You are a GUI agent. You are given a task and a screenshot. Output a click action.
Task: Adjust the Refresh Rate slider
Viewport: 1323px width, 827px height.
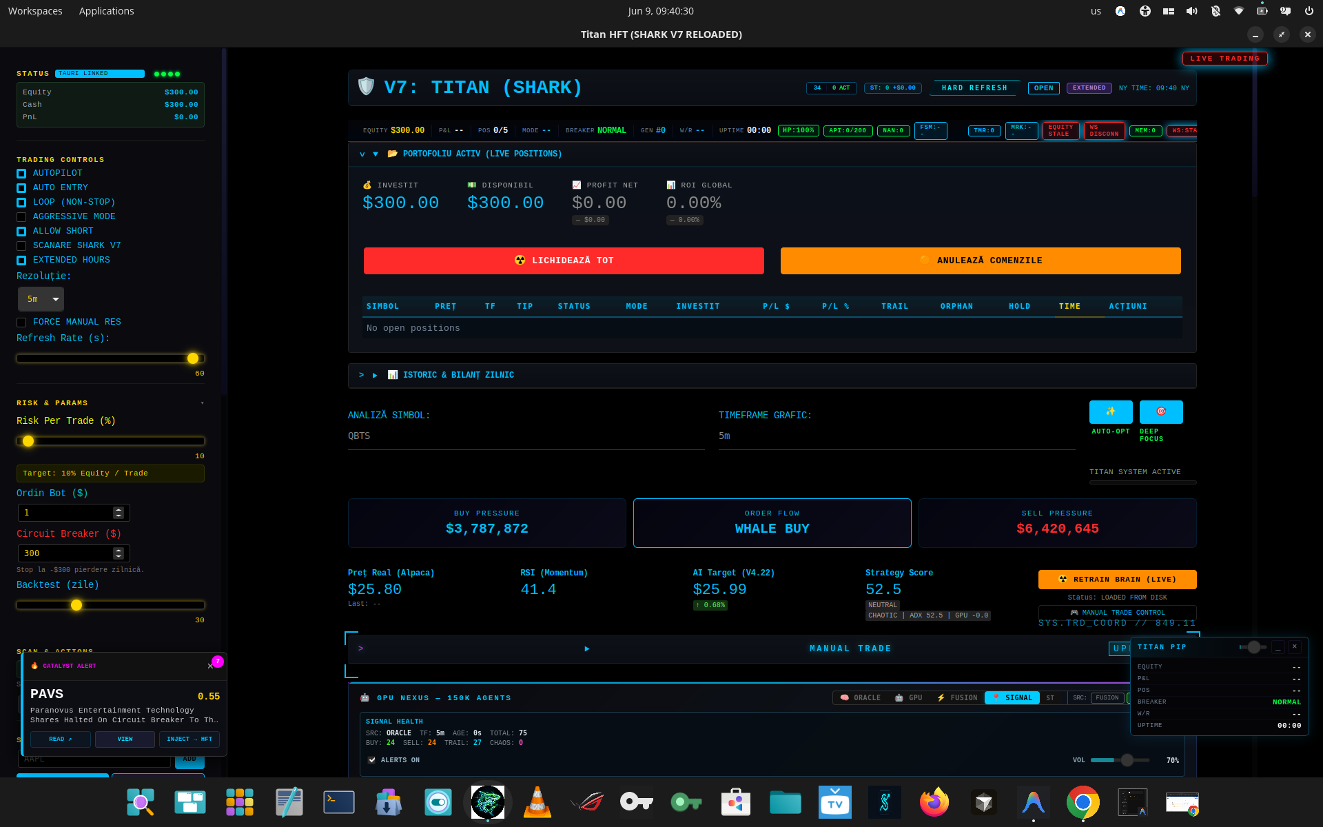click(x=110, y=358)
